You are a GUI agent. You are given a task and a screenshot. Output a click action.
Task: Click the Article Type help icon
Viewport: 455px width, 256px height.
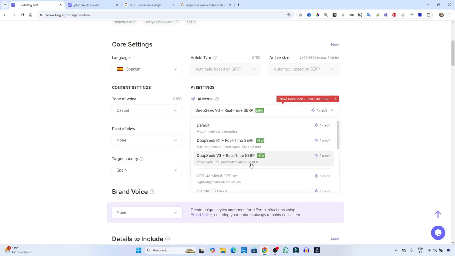point(215,58)
